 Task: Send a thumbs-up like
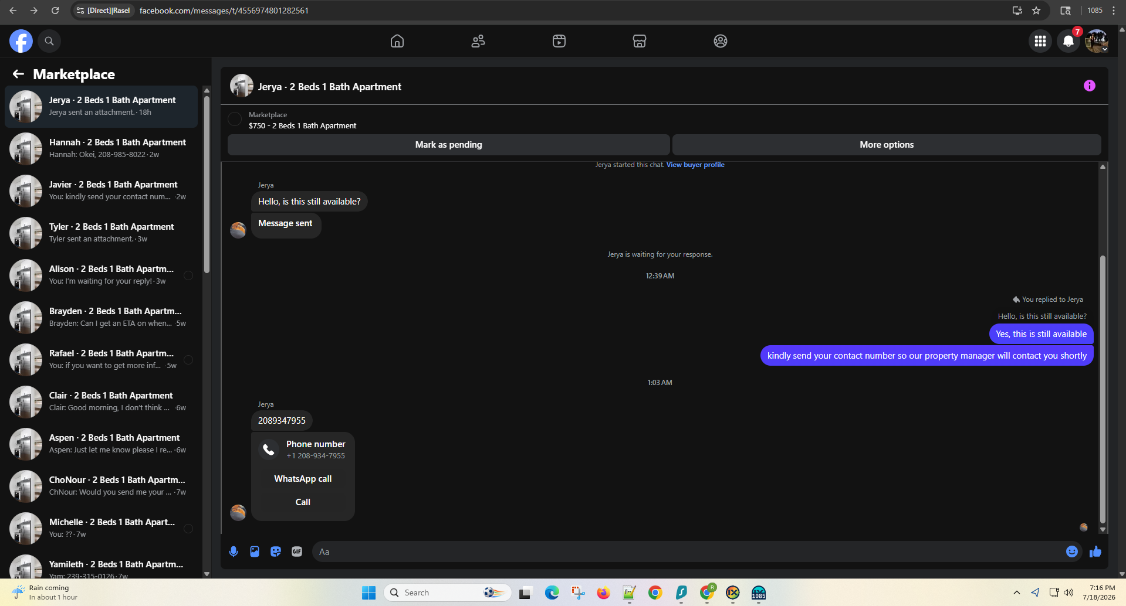[x=1095, y=551]
